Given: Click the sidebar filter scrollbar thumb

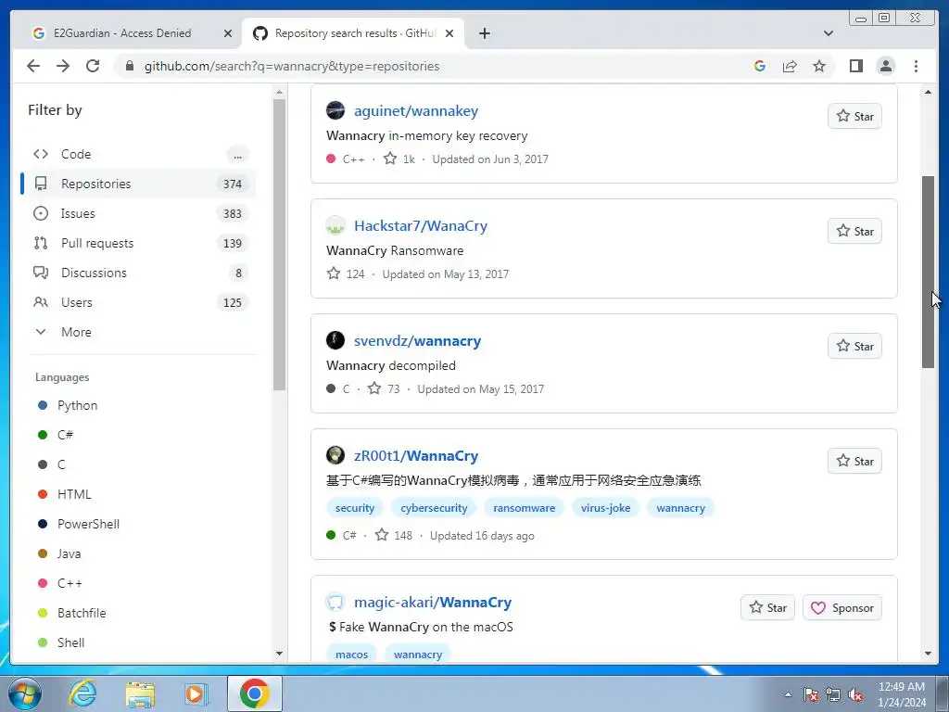Looking at the screenshot, I should pos(279,245).
